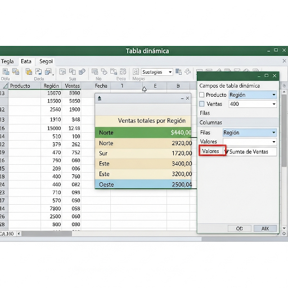Check the Ventas field checkbox
This screenshot has height=288, width=288.
click(x=202, y=103)
